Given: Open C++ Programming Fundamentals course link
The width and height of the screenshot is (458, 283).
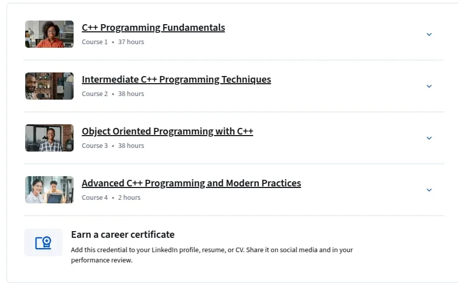Looking at the screenshot, I should (x=153, y=27).
